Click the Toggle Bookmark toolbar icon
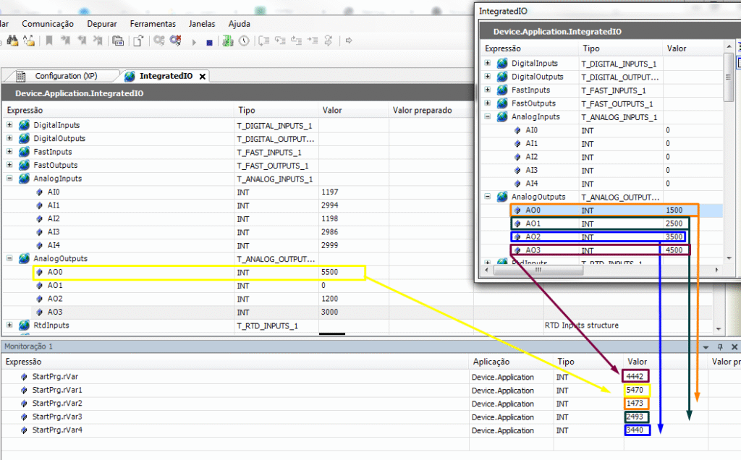This screenshot has width=741, height=460. coord(48,41)
